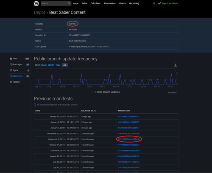This screenshot has width=212, height=173.
Task: Click Sign in via Steam
Action: point(168,3)
